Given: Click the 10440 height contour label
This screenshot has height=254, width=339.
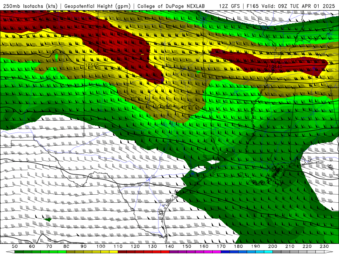Looking at the screenshot, I should [275, 66].
